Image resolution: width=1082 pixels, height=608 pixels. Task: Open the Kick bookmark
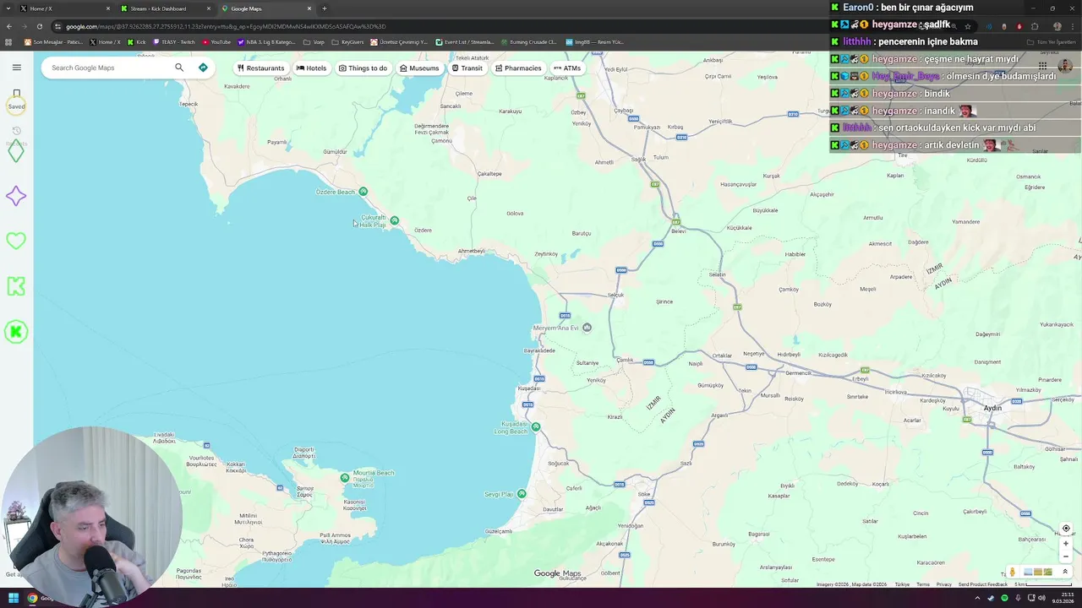[137, 41]
